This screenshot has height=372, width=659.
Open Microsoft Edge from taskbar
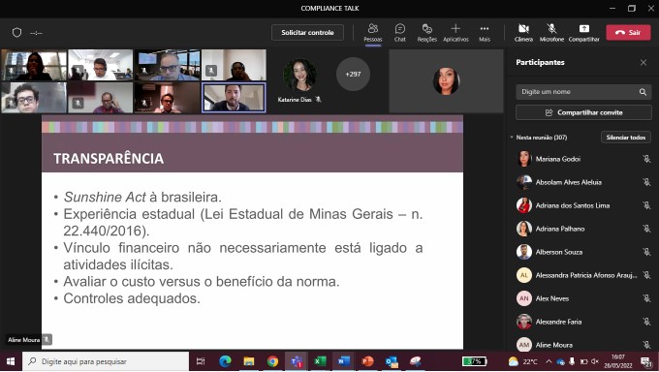coord(225,361)
